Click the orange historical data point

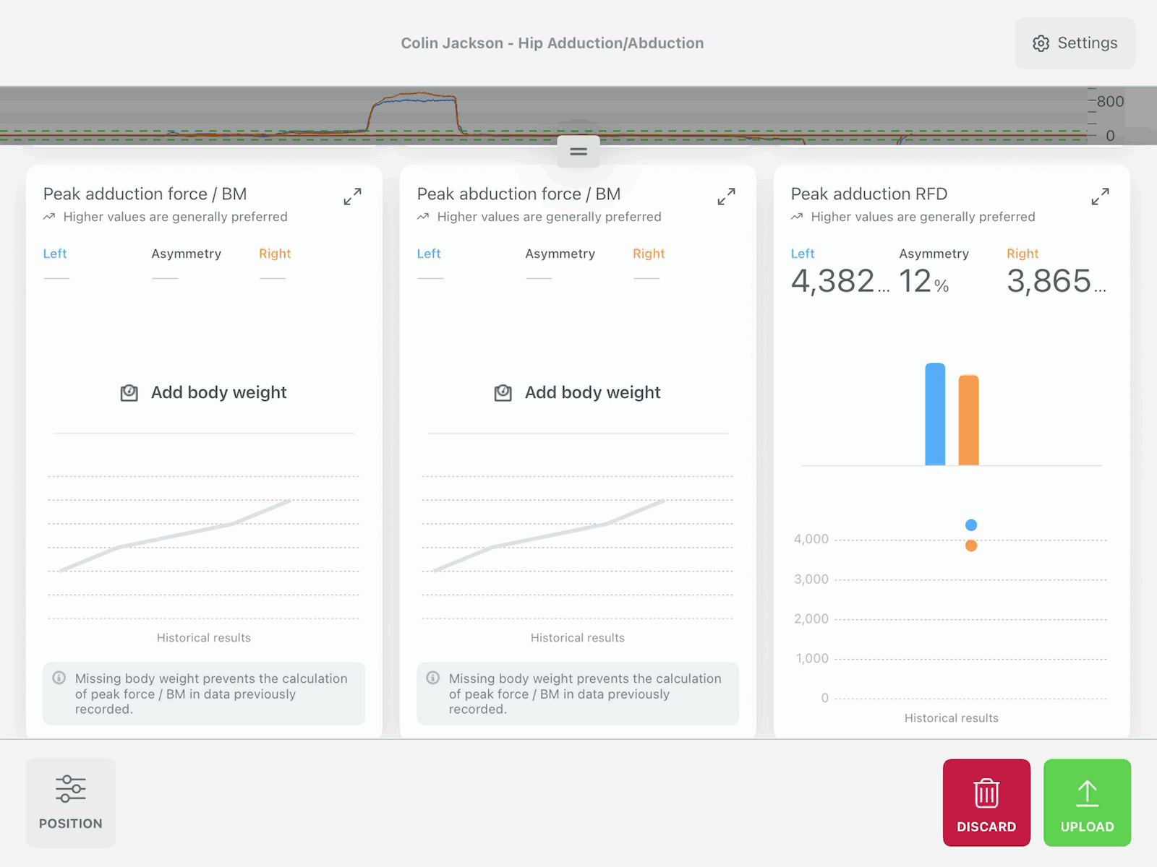pos(971,545)
